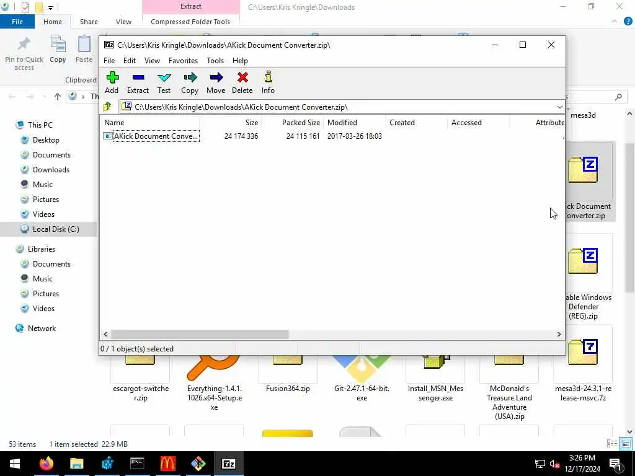Run Test on the archive
Image resolution: width=635 pixels, height=476 pixels.
(x=164, y=82)
